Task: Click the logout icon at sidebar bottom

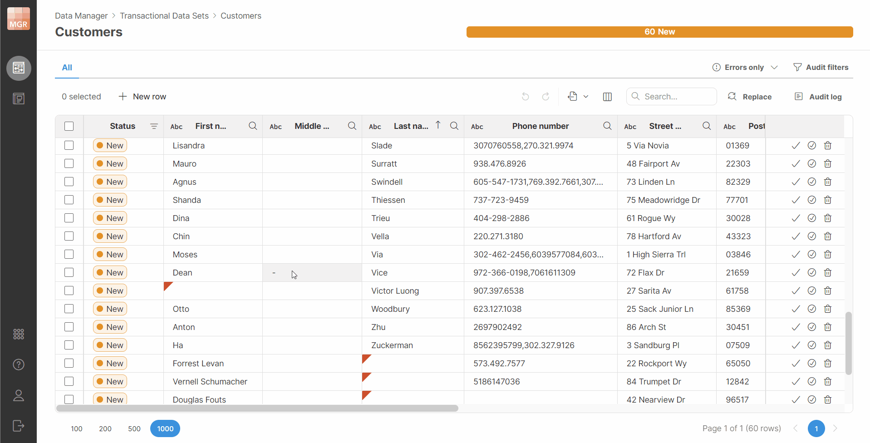Action: 19,426
